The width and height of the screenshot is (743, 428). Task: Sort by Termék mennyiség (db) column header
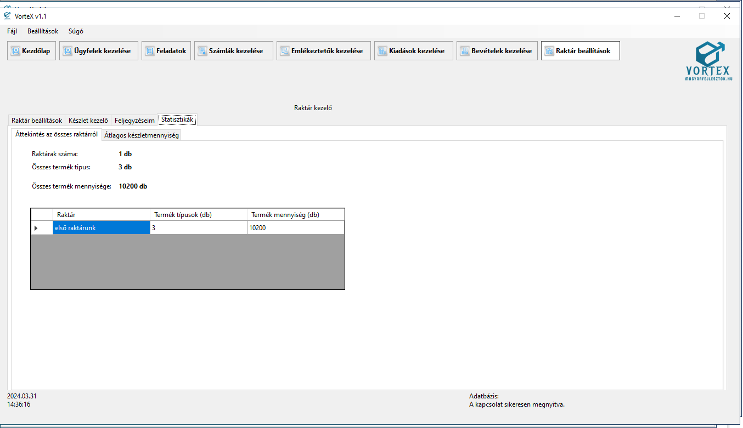[x=295, y=215]
